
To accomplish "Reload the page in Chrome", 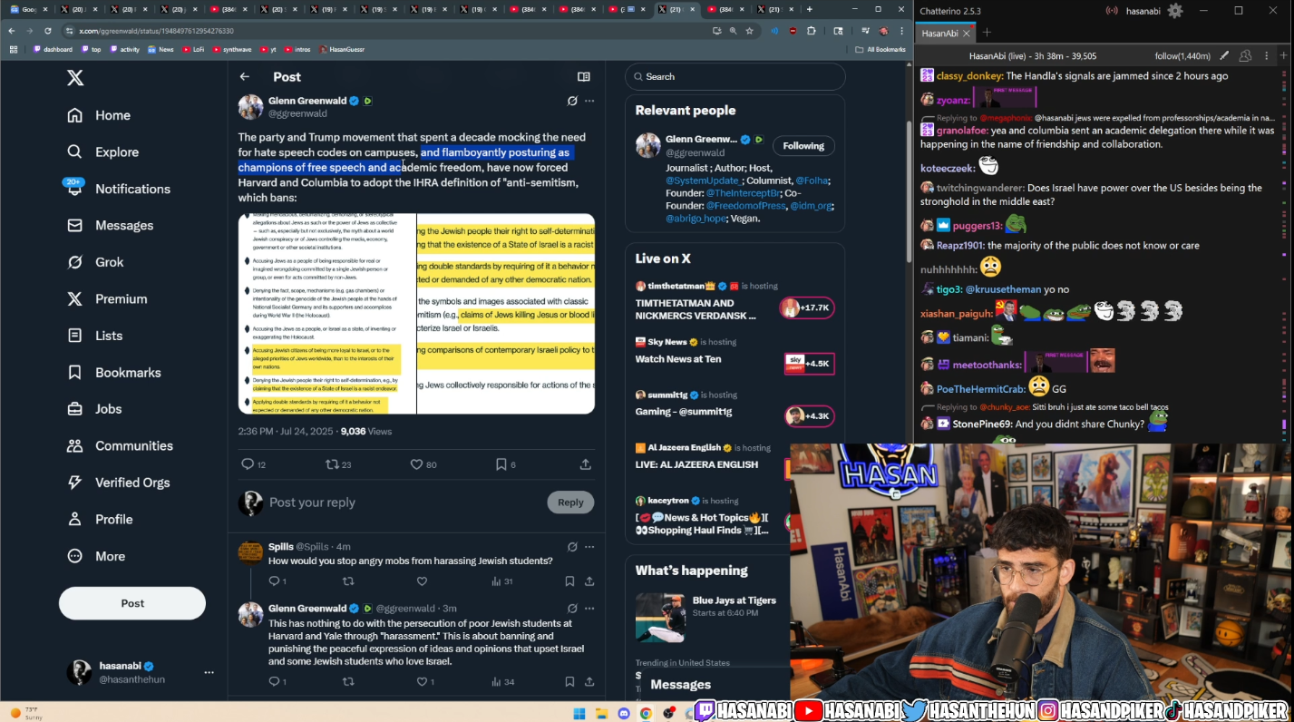I will click(x=48, y=31).
